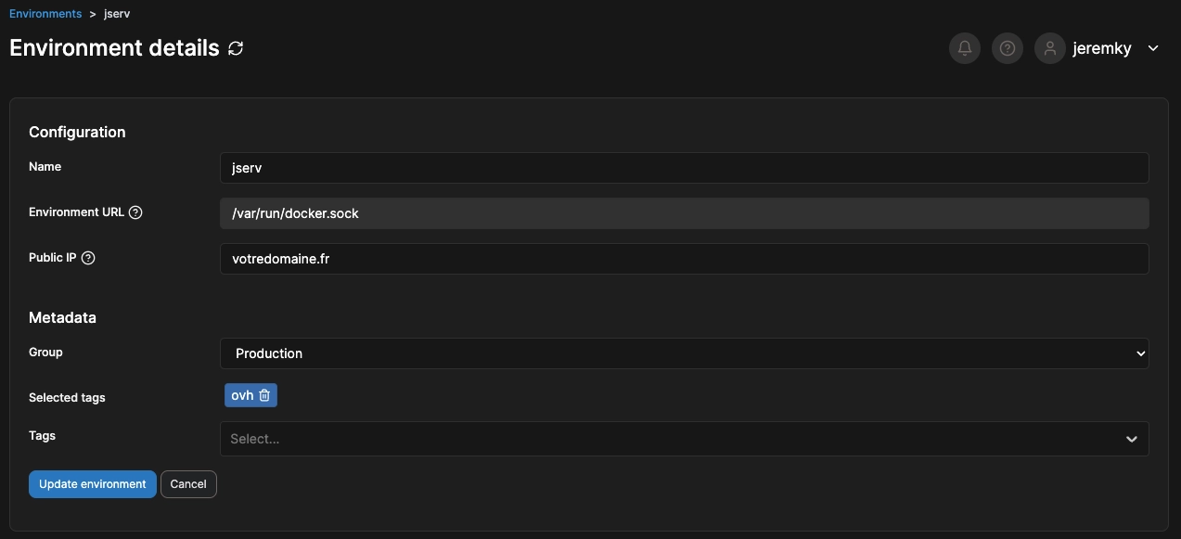This screenshot has height=539, width=1181.
Task: Open the notifications bell icon
Action: coord(965,48)
